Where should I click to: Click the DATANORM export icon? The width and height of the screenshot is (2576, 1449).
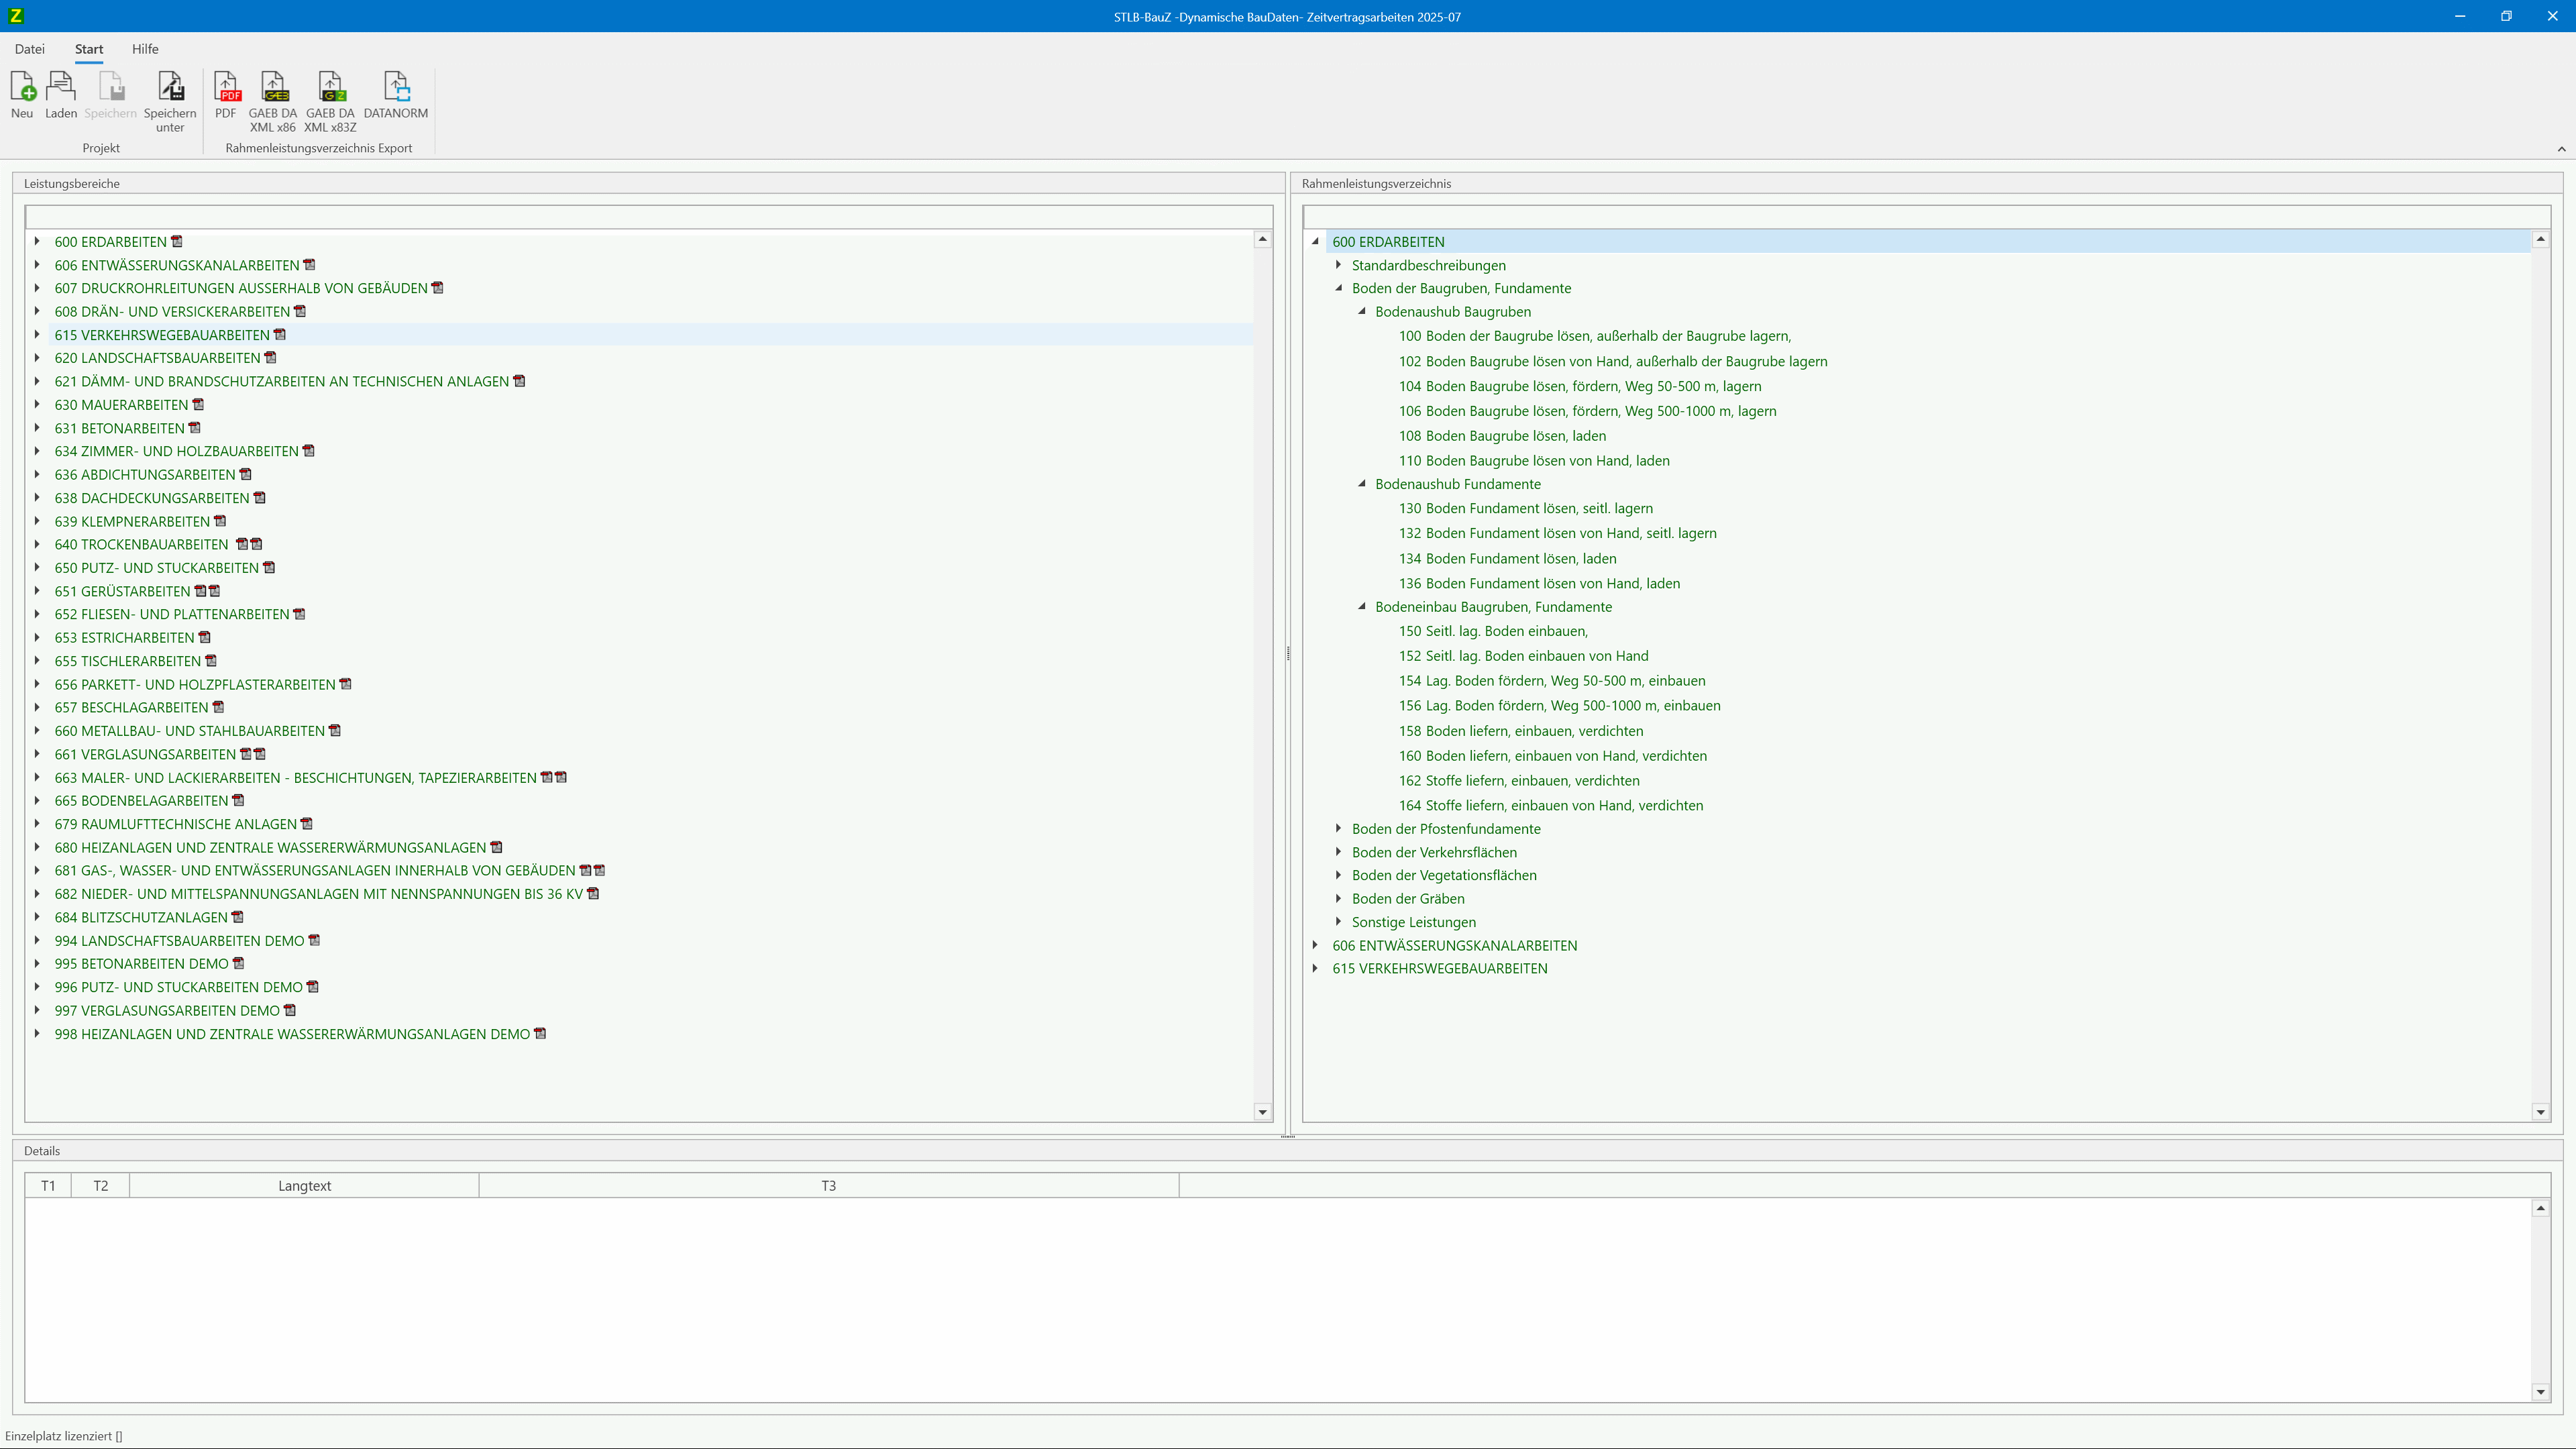tap(396, 88)
